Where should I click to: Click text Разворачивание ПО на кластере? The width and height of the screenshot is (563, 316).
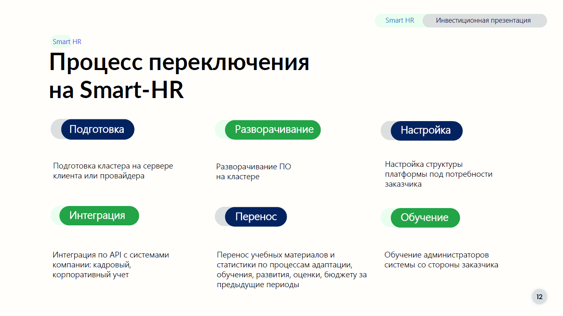pyautogui.click(x=254, y=172)
